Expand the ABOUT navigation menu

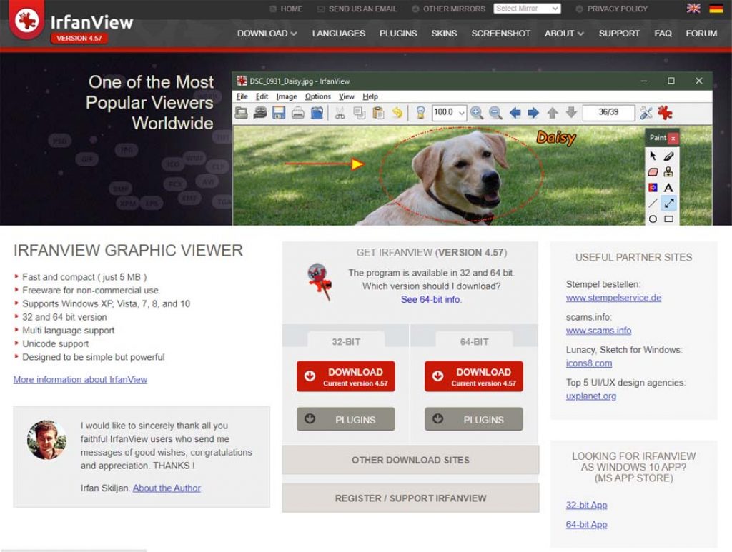[x=564, y=34]
